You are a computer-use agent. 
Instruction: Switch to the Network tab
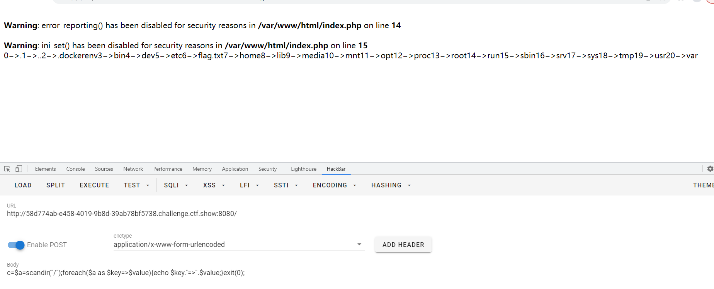pos(133,169)
